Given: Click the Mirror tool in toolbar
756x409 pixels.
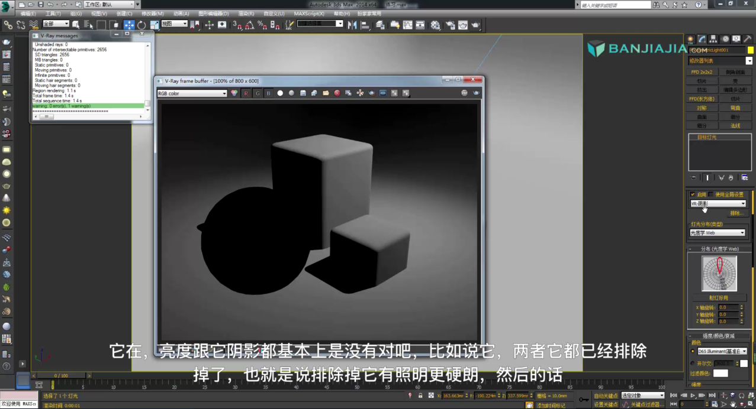Looking at the screenshot, I should 352,25.
